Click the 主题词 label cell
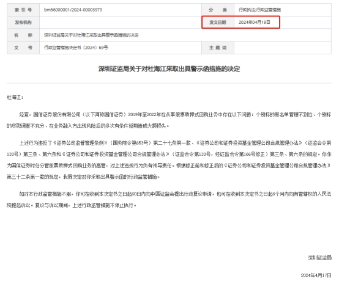 [x=218, y=48]
